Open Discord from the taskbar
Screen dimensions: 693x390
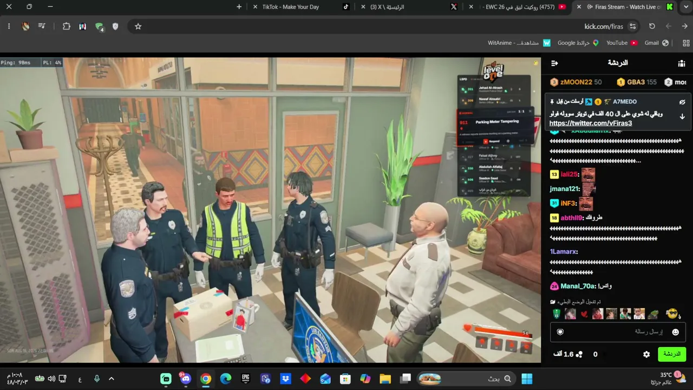pos(186,379)
